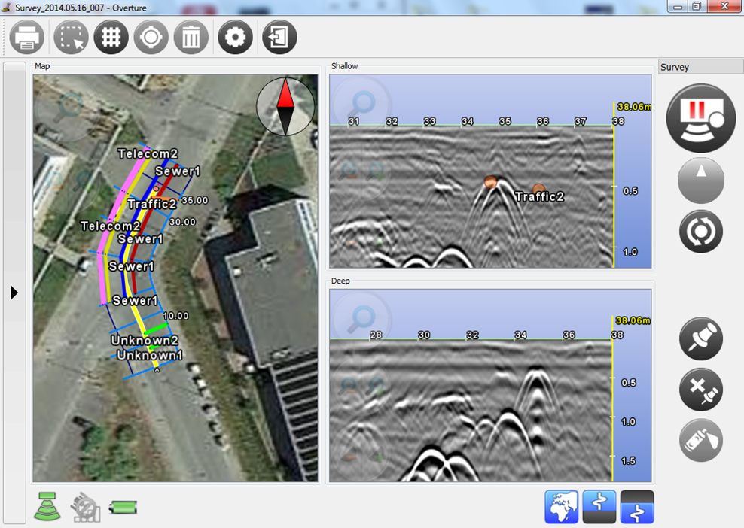Click the add pin marker button

point(701,339)
